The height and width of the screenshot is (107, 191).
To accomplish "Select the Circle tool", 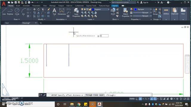I will (17, 12).
